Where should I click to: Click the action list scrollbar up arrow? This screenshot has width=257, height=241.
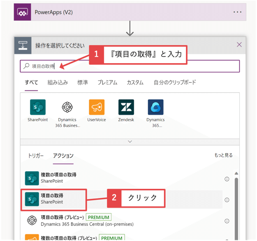236,173
